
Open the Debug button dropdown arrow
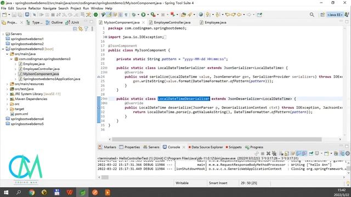click(138, 15)
